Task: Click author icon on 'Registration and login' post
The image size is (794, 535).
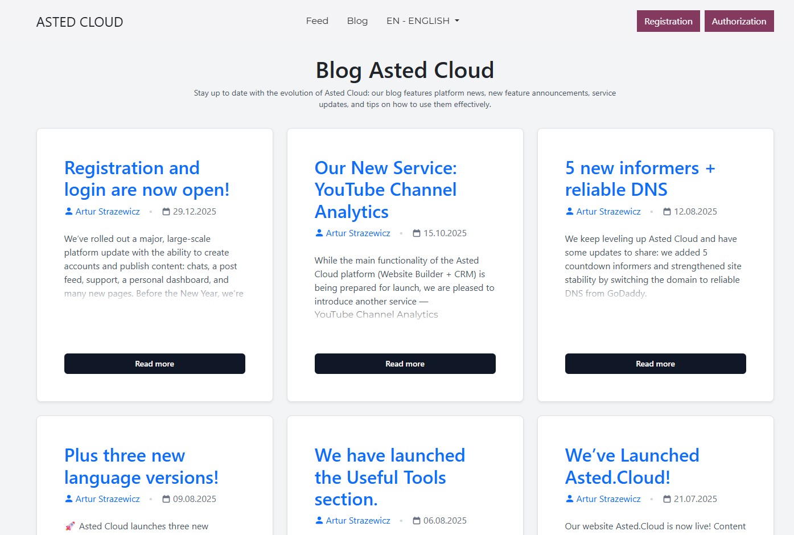Action: (69, 212)
